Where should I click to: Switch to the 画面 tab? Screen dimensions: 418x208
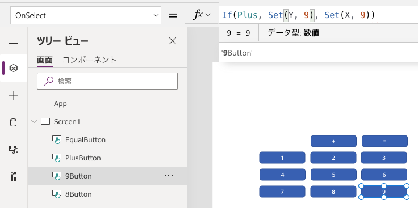point(45,60)
